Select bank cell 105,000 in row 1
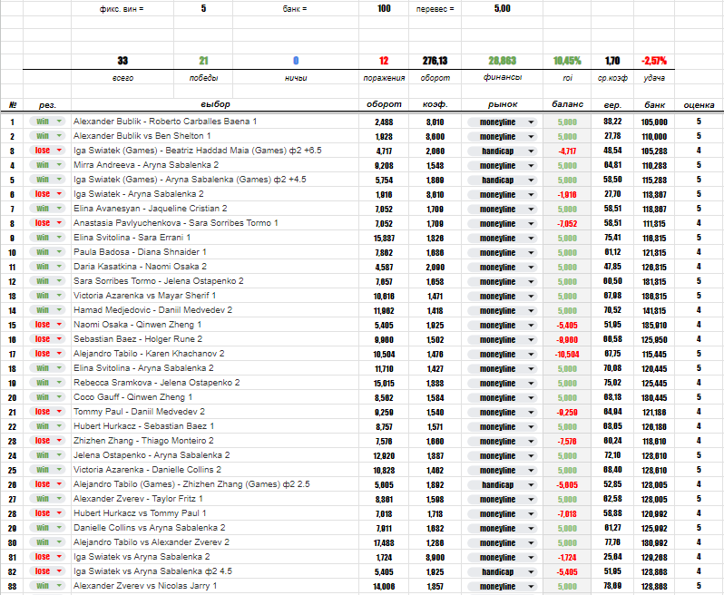Viewport: 724px width, 595px height. [x=654, y=122]
